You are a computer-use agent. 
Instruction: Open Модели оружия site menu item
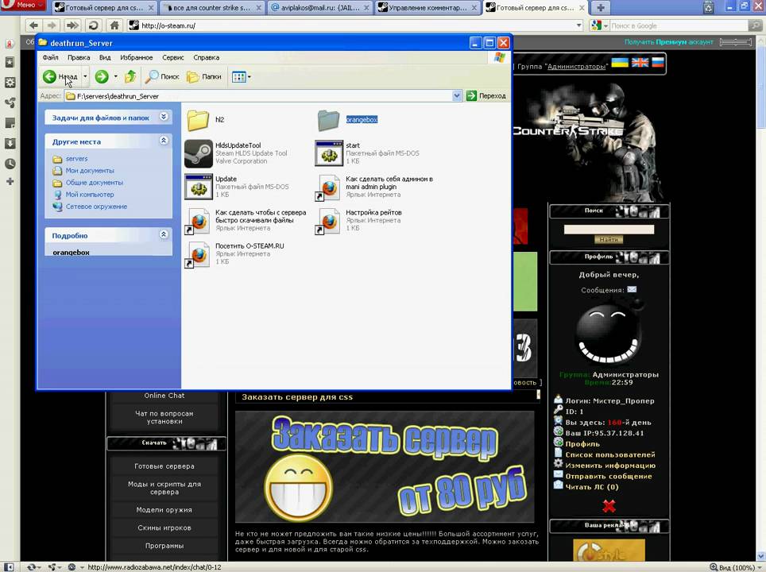coord(164,509)
